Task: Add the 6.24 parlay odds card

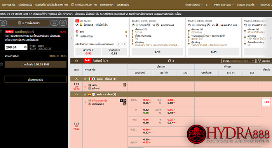Action: tap(214, 52)
